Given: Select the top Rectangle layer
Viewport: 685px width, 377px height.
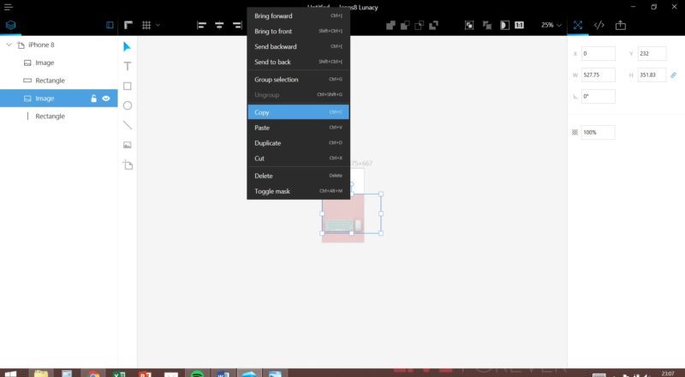Looking at the screenshot, I should coord(50,81).
